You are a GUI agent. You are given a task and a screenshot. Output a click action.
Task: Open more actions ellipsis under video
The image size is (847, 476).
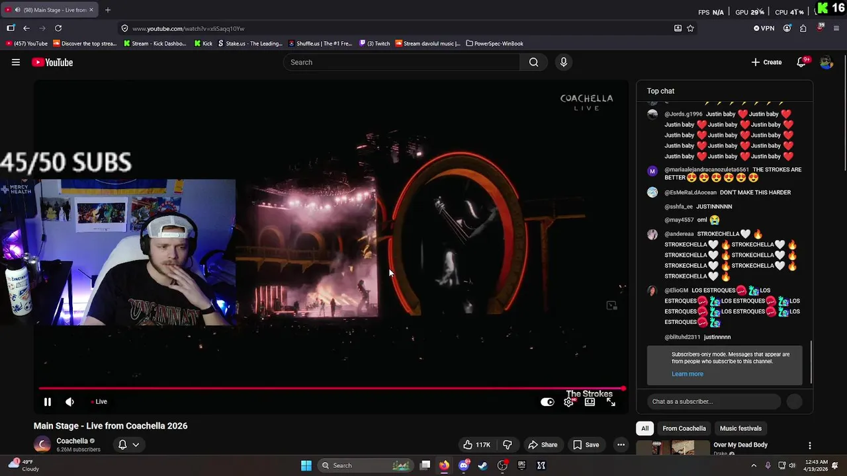pyautogui.click(x=621, y=445)
